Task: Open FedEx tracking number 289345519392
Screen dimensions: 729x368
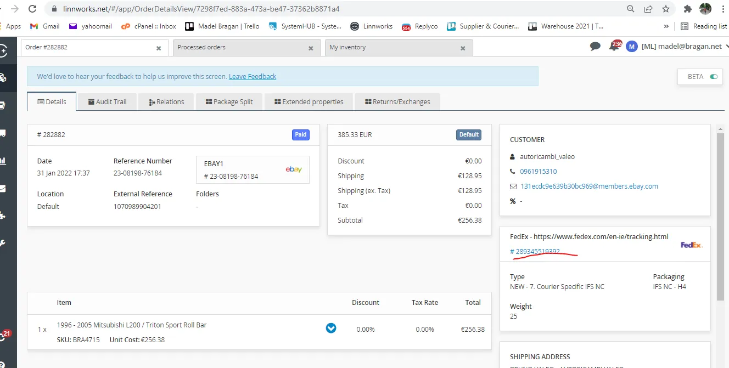Action: 535,252
